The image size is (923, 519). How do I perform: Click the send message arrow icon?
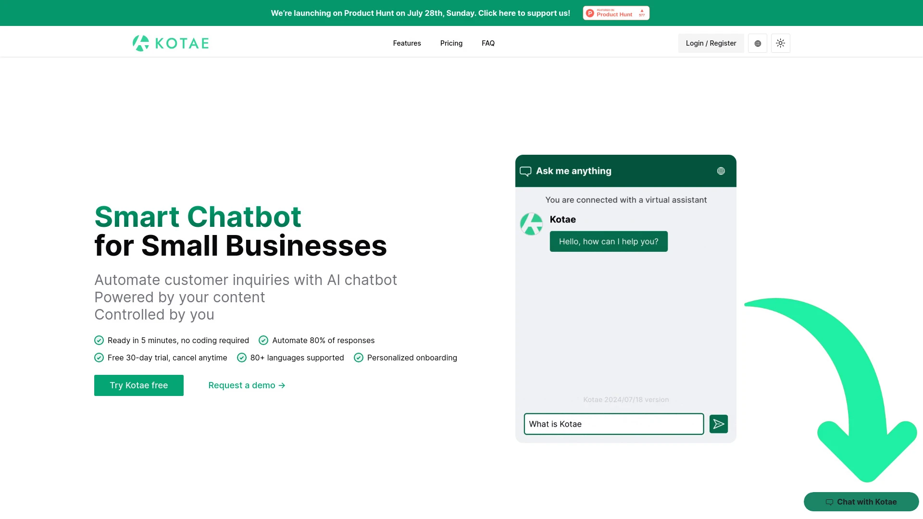(718, 424)
